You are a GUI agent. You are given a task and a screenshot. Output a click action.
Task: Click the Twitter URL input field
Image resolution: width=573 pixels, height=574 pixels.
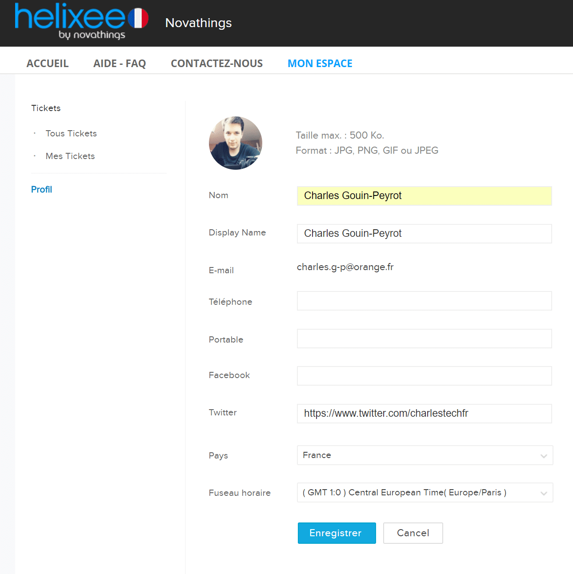(x=425, y=414)
